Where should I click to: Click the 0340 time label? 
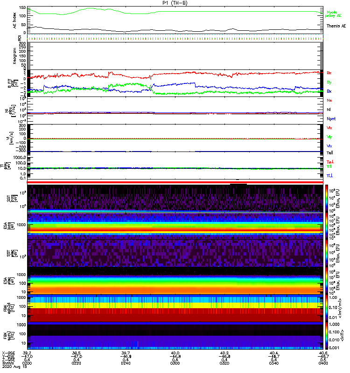pyautogui.click(x=274, y=363)
